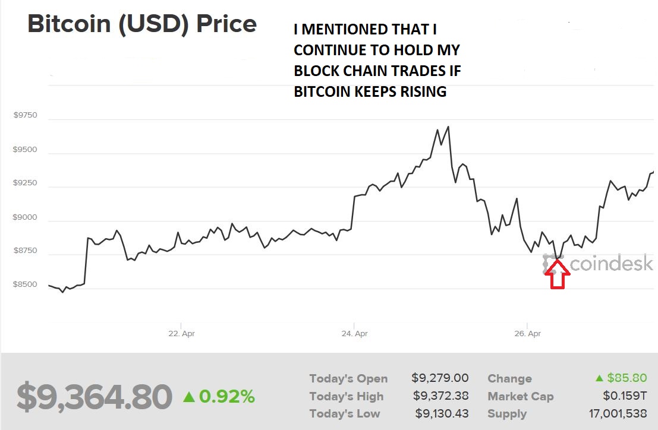Click the Change label
The width and height of the screenshot is (658, 430).
click(x=509, y=379)
